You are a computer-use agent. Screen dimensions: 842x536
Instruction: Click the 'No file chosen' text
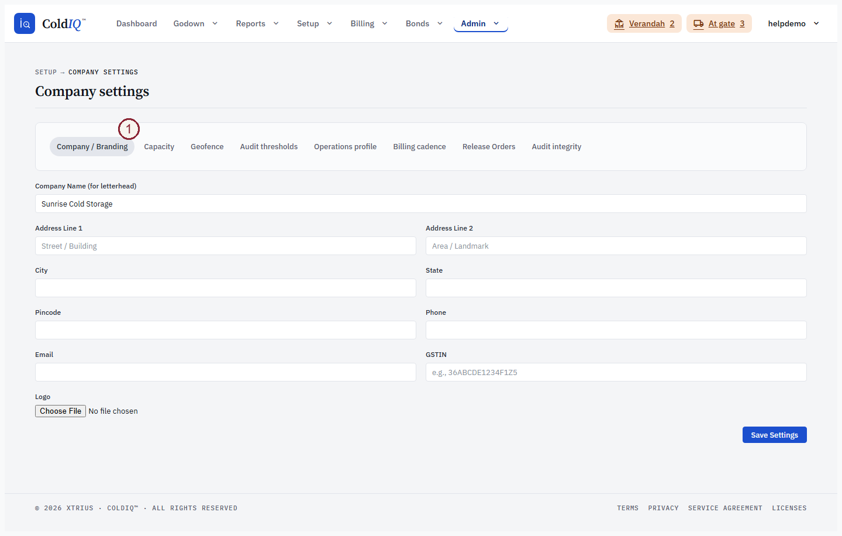[x=113, y=411]
